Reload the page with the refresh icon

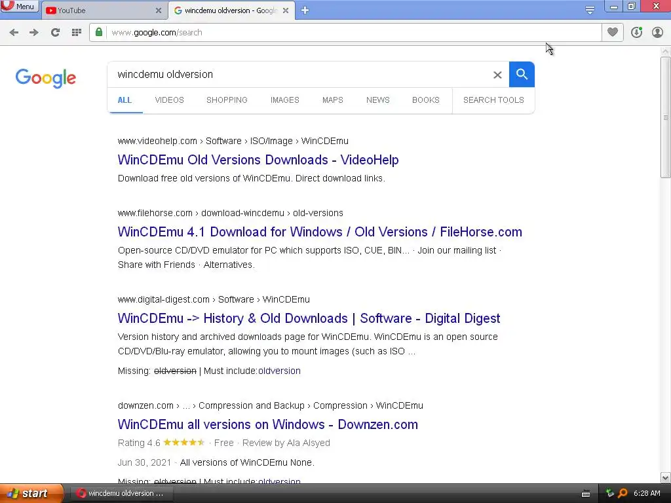[x=55, y=33]
